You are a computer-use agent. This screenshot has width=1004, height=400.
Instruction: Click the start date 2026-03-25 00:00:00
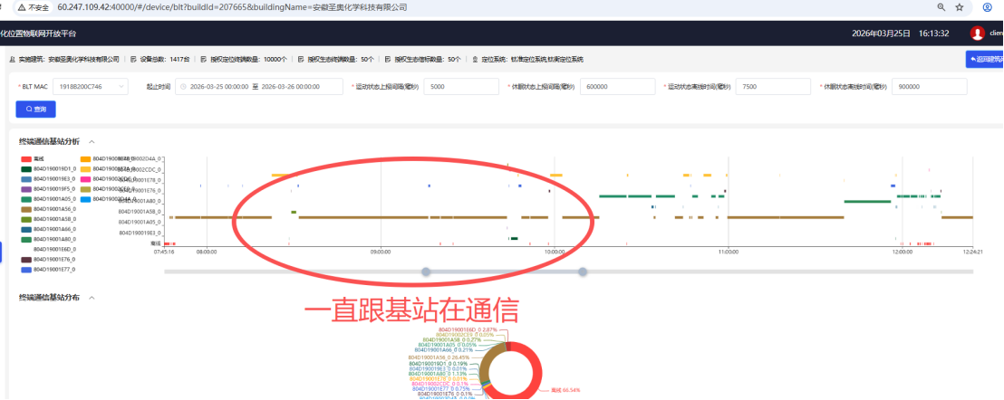pos(219,86)
